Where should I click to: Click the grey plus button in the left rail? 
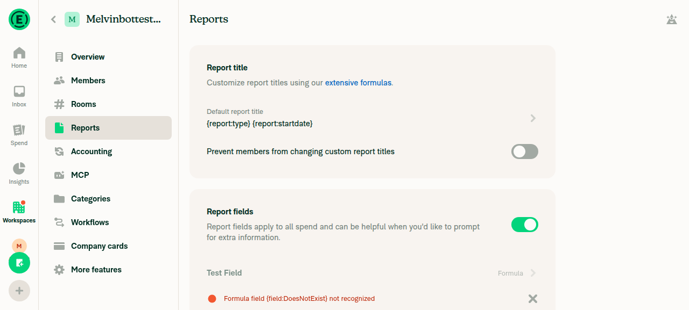click(x=19, y=291)
